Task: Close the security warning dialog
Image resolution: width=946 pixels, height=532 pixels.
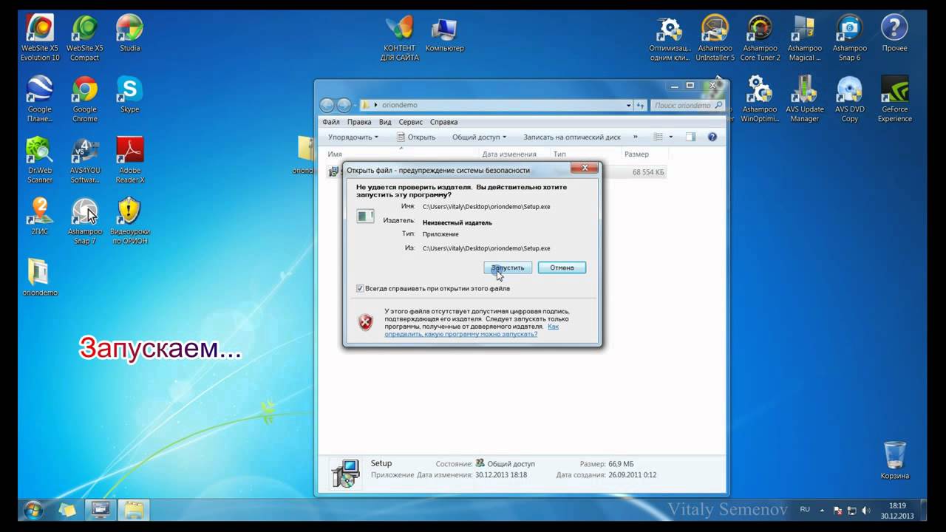Action: pos(585,168)
